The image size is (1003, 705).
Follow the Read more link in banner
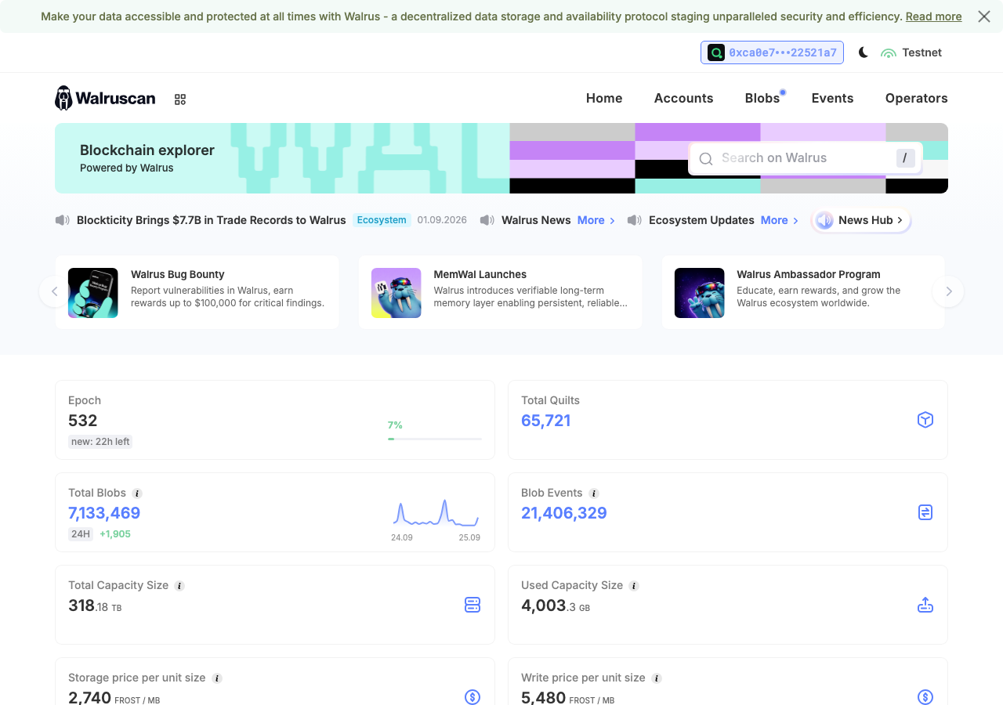point(933,16)
